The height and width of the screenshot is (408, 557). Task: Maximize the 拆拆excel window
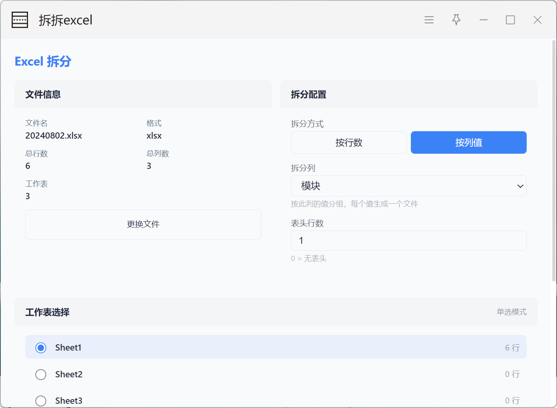point(510,20)
